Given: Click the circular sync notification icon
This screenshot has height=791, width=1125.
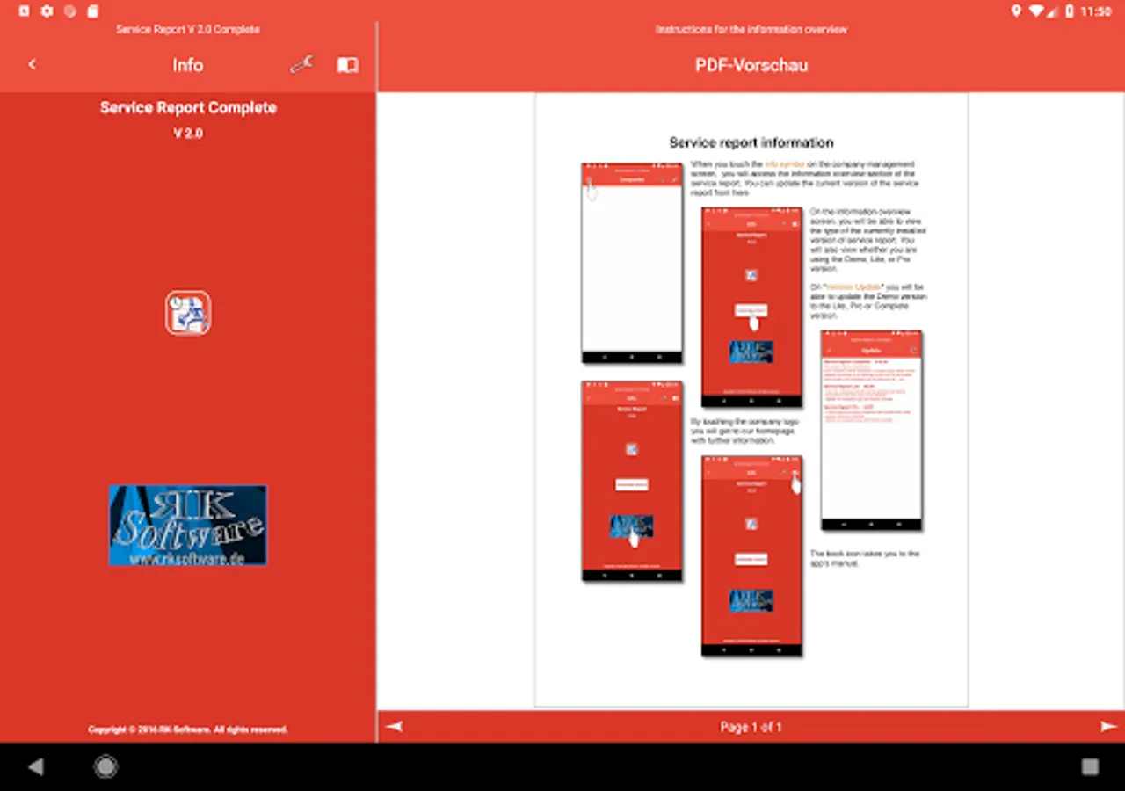Looking at the screenshot, I should point(70,11).
